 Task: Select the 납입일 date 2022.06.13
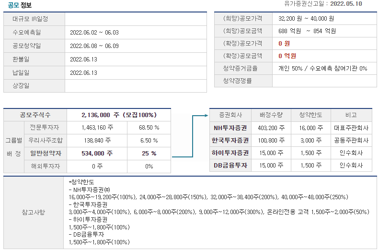click(x=83, y=72)
